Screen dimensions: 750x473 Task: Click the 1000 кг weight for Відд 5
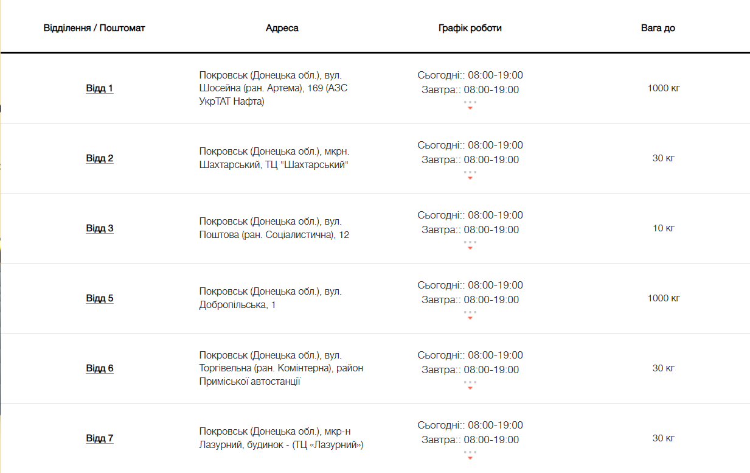click(664, 298)
